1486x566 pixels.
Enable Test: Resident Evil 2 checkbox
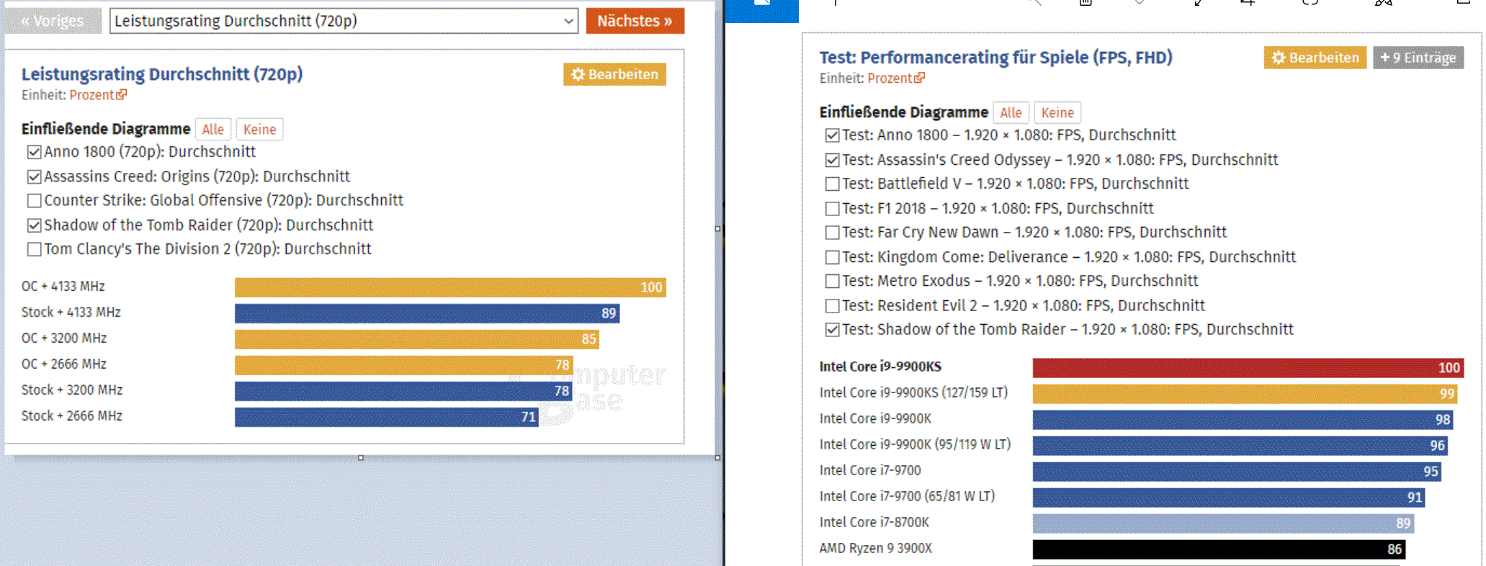(x=832, y=306)
